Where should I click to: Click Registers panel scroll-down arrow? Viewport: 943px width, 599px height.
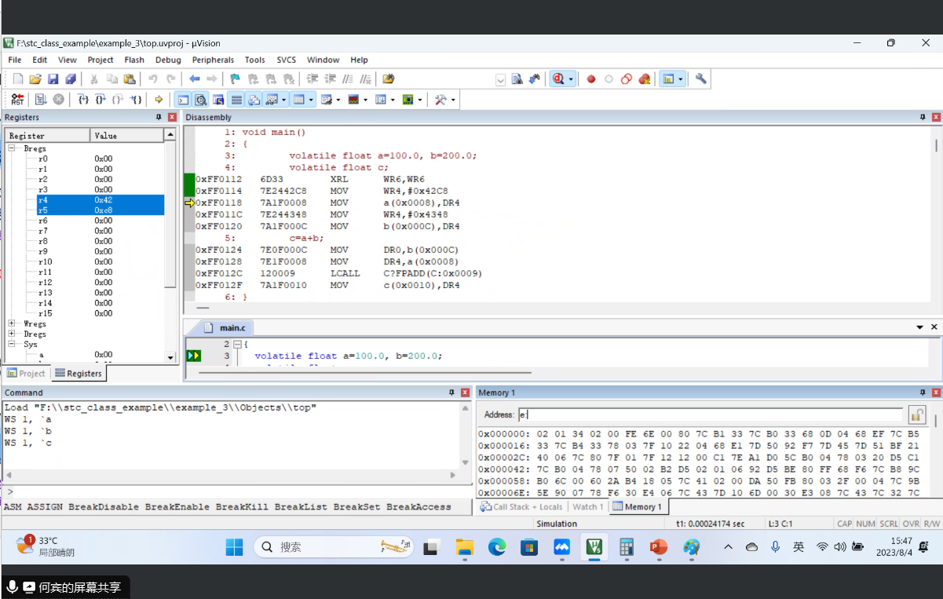pyautogui.click(x=170, y=357)
